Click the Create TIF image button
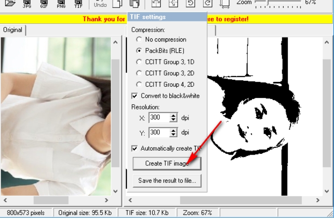Image resolution: width=334 pixels, height=219 pixels. [167, 164]
